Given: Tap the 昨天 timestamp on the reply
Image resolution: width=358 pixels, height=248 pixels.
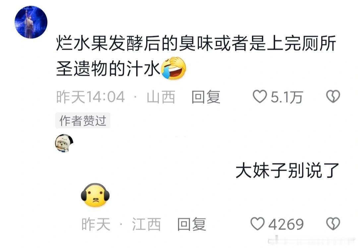Looking at the screenshot, I should click(x=96, y=224).
